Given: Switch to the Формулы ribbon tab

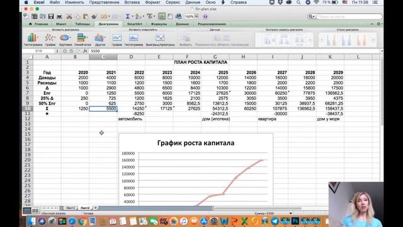Looking at the screenshot, I should 159,24.
